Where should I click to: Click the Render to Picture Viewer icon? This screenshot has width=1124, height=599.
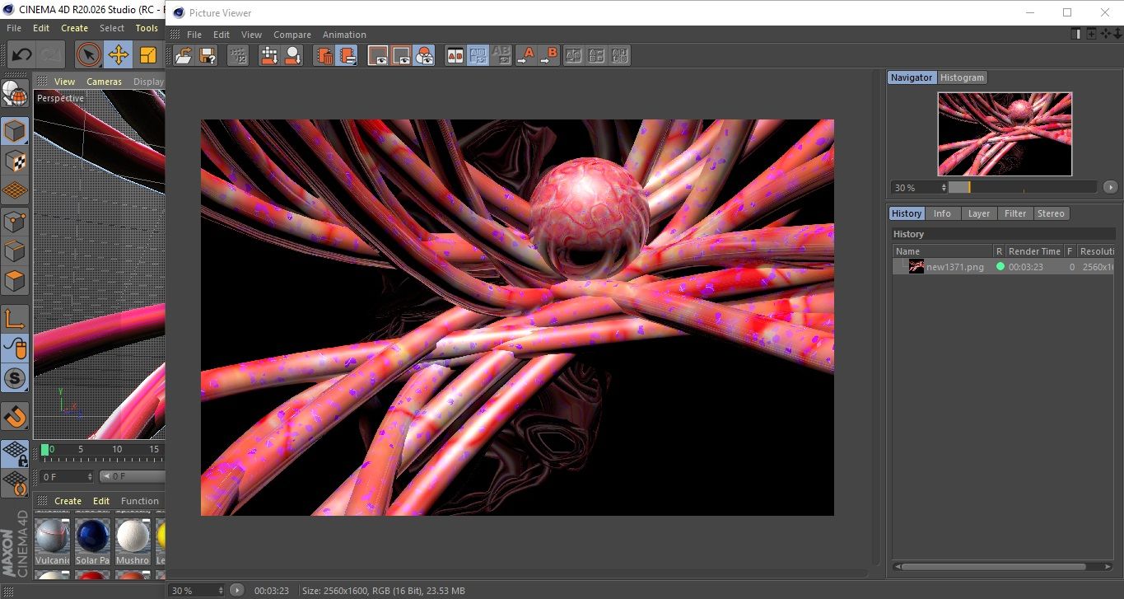pos(268,55)
